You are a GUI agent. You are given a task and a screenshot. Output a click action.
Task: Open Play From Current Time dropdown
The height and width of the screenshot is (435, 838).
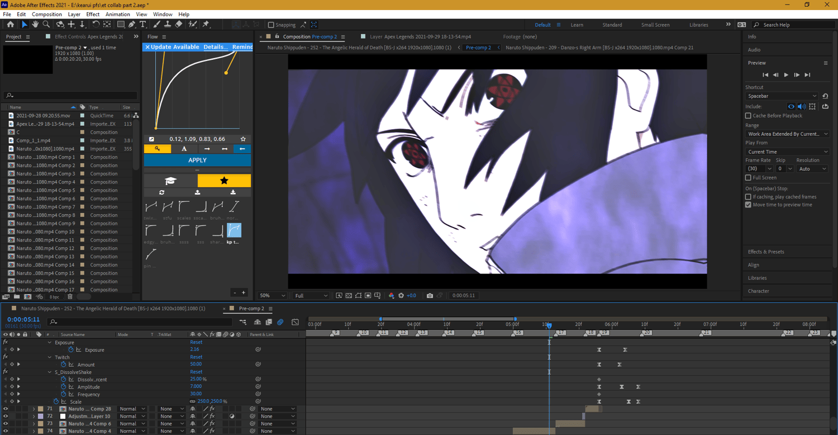(x=788, y=152)
